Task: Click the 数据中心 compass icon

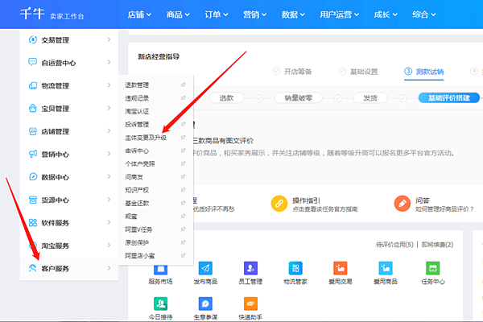Action: coord(33,177)
